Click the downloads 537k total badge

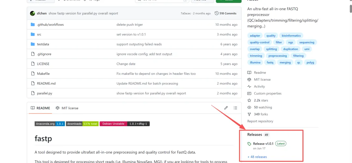pos(82,124)
